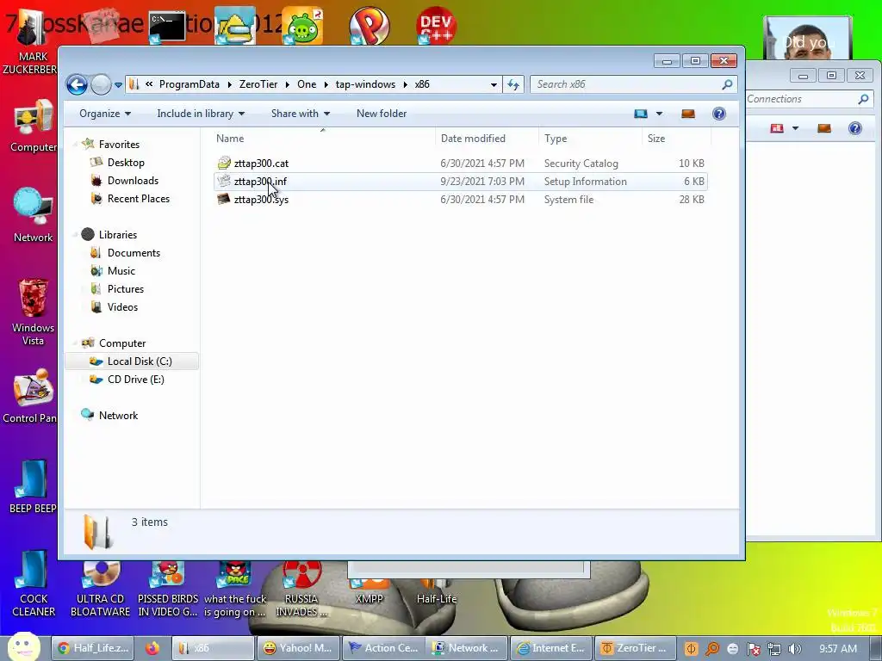882x661 pixels.
Task: Click search magnifier in Connections window
Action: (863, 100)
